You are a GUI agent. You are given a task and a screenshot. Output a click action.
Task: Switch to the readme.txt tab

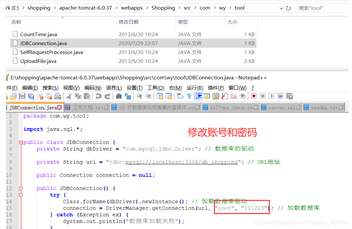click(x=323, y=108)
